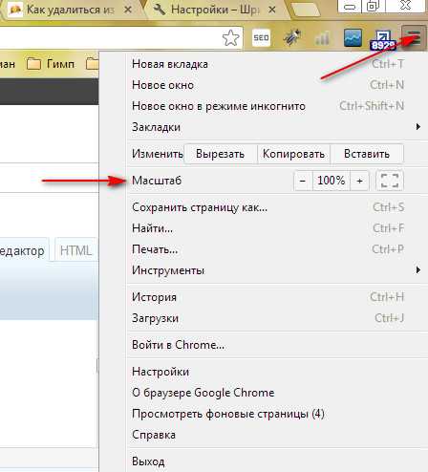Open the extension with 8929 badge
Image resolution: width=428 pixels, height=472 pixels.
coord(383,40)
